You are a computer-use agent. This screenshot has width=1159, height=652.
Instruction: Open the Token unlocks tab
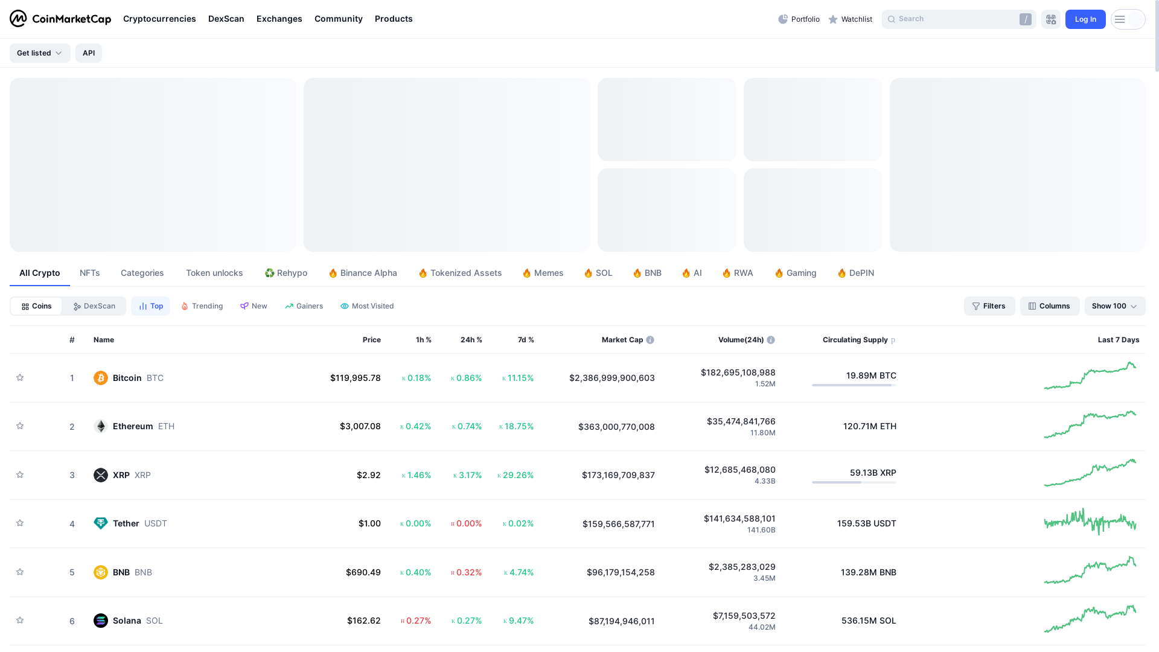click(214, 273)
